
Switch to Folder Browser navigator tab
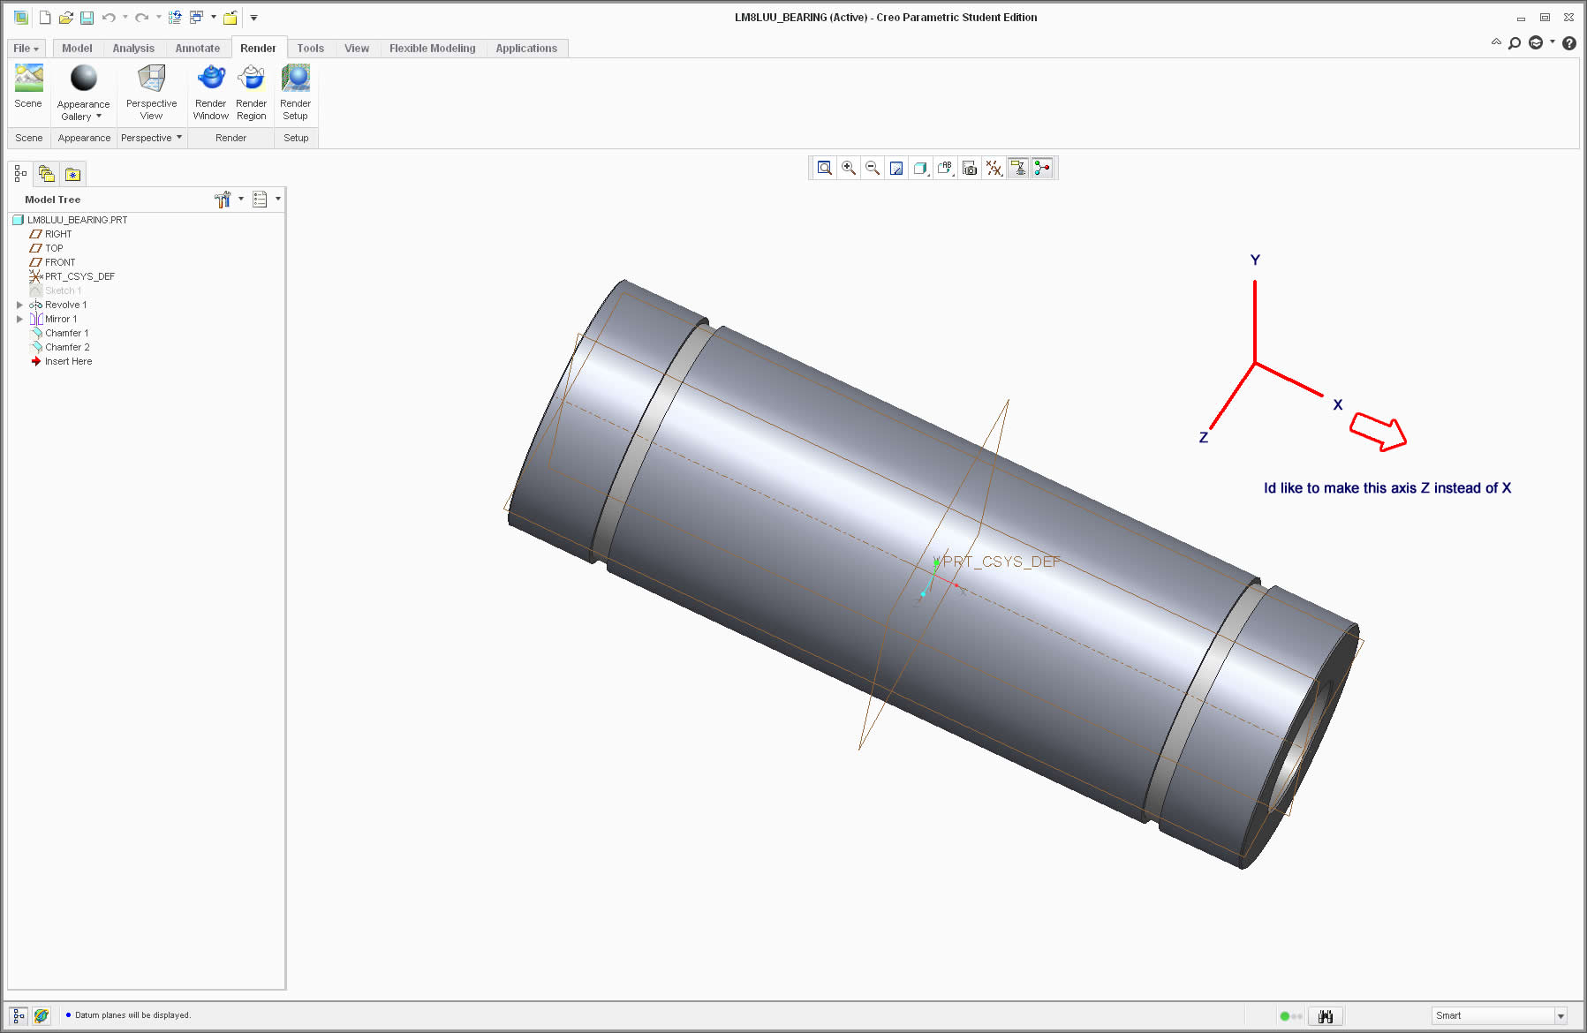47,174
